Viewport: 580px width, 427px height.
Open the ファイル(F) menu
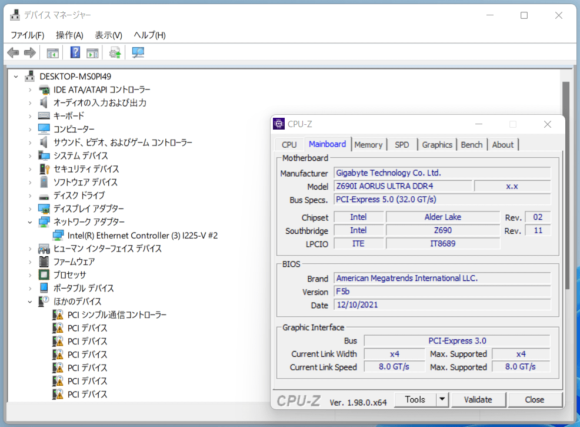(x=28, y=35)
